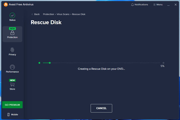Click 'Creating a Rescue Disk on your DVD...' text
180x120 pixels.
[101, 69]
